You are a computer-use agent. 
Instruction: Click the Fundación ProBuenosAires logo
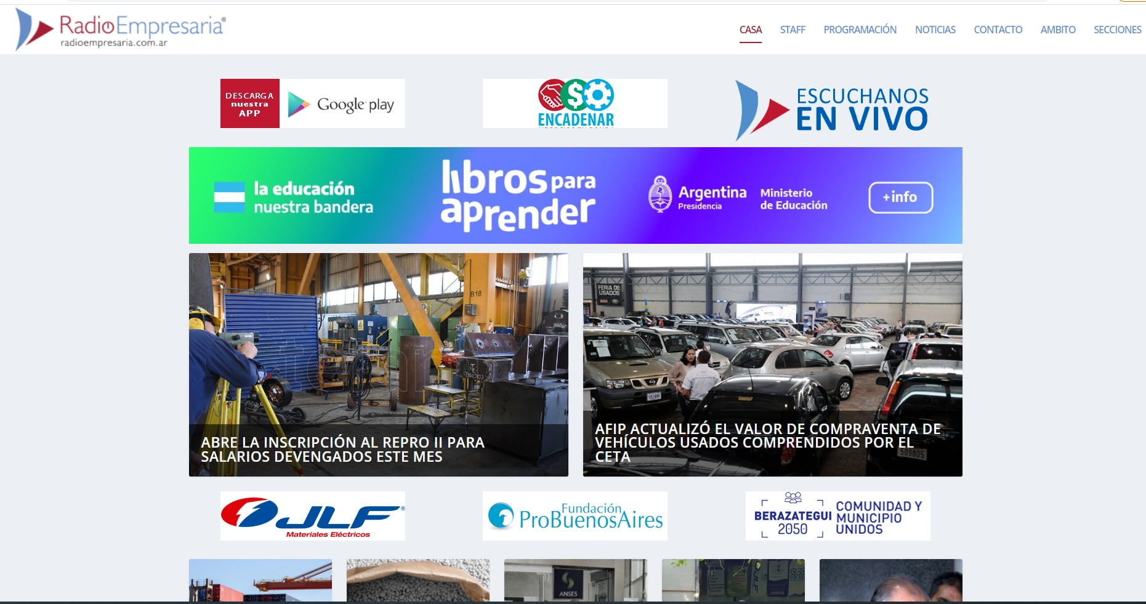tap(575, 516)
